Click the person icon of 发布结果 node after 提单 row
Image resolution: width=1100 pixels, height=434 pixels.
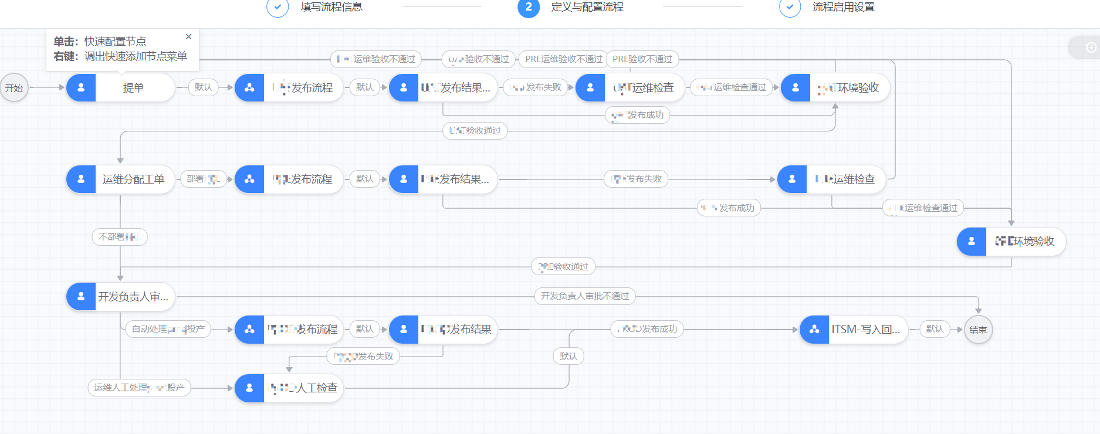(404, 87)
